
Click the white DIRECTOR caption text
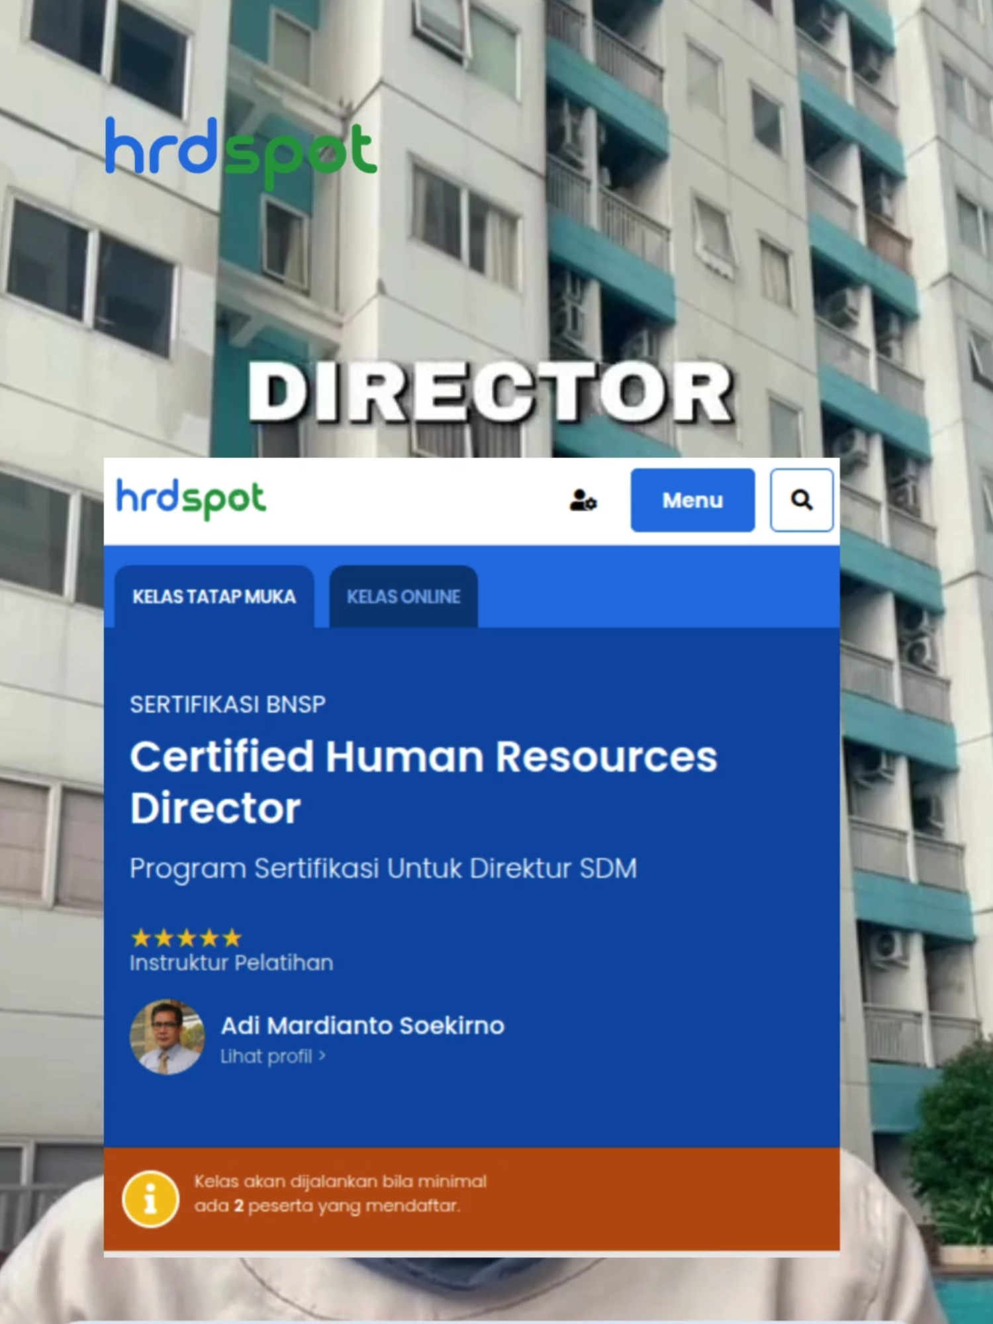[x=491, y=392]
